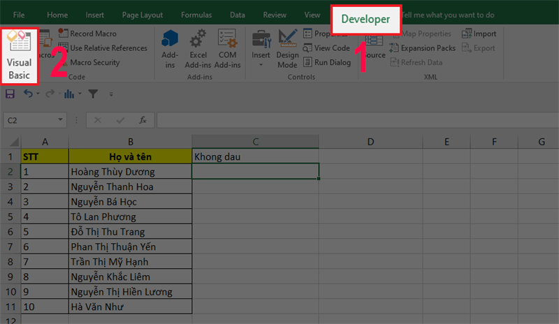
Task: Click Import XML button
Action: tap(479, 34)
